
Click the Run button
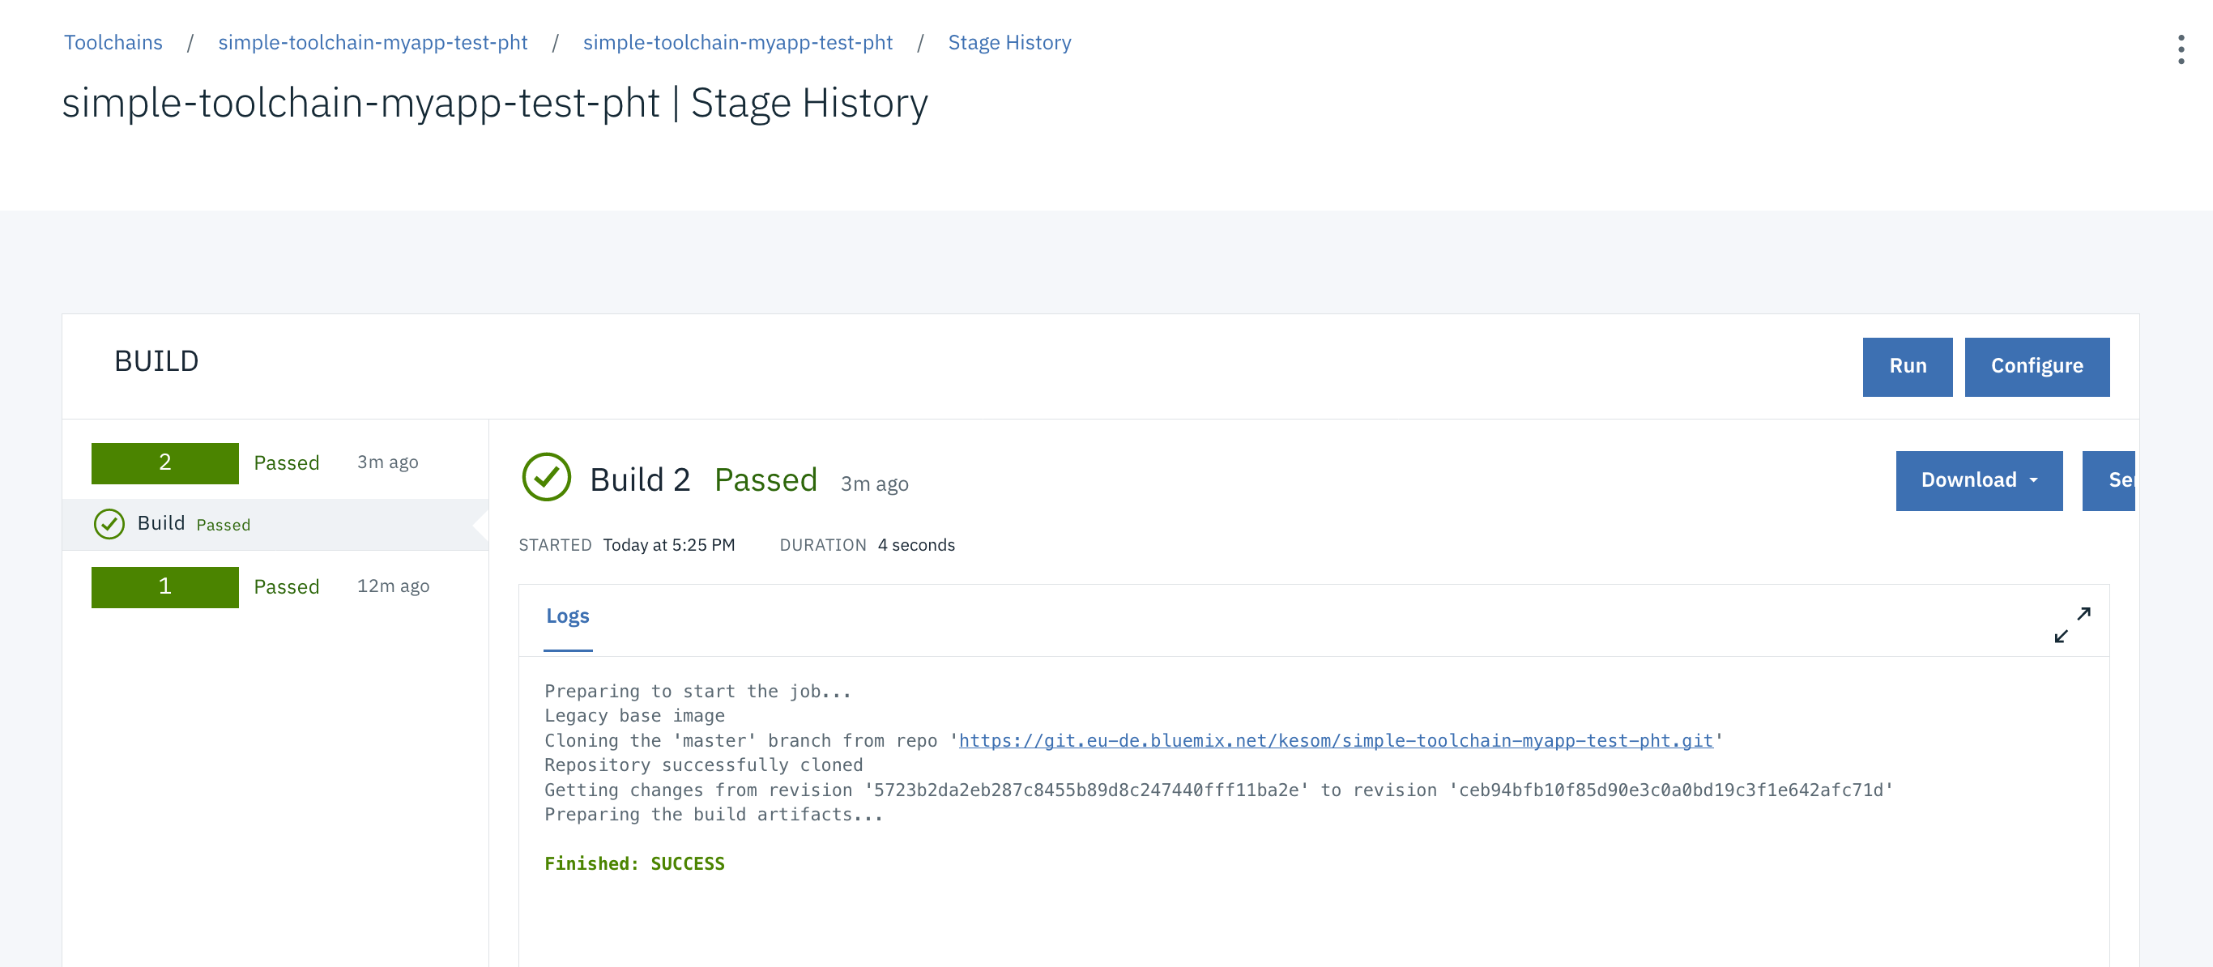tap(1906, 367)
